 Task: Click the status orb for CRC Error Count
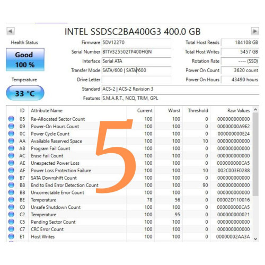(11, 229)
